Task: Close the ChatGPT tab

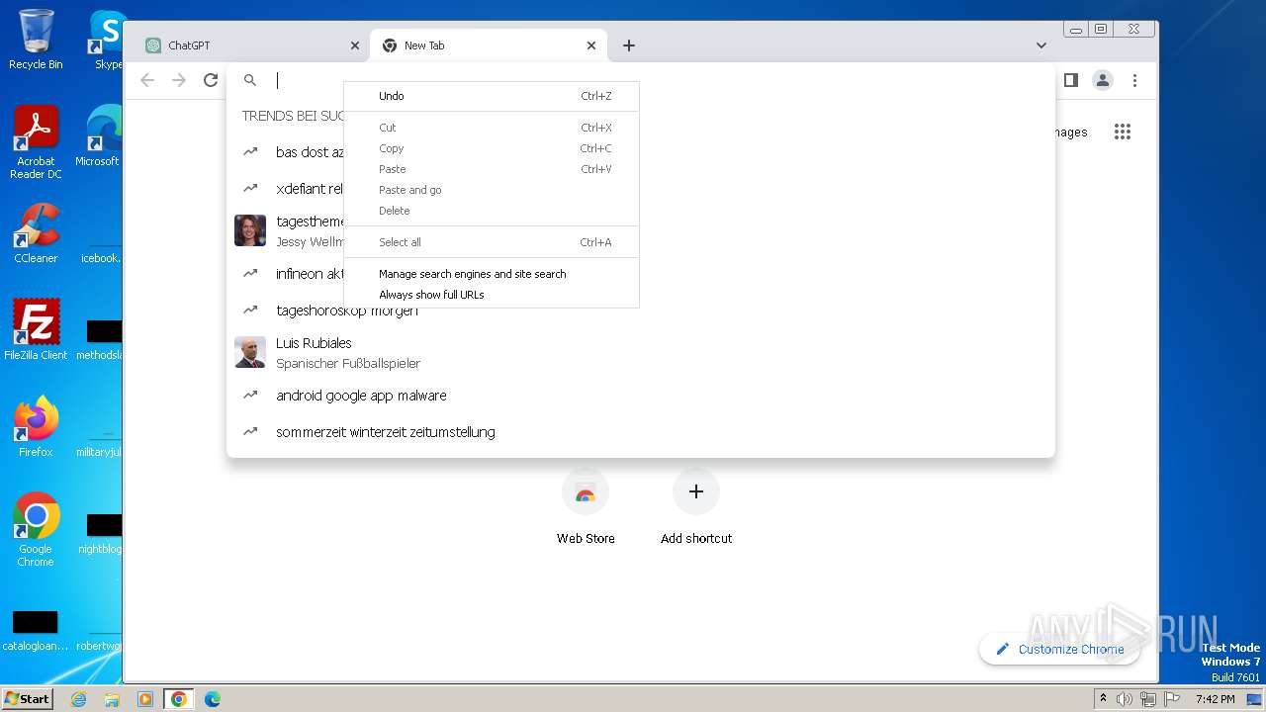Action: pos(355,45)
